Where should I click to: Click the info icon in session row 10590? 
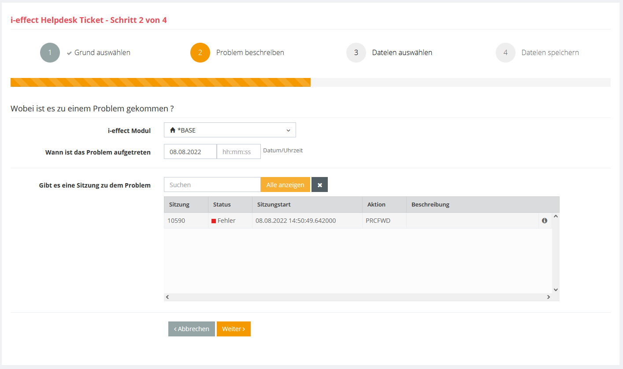click(545, 221)
